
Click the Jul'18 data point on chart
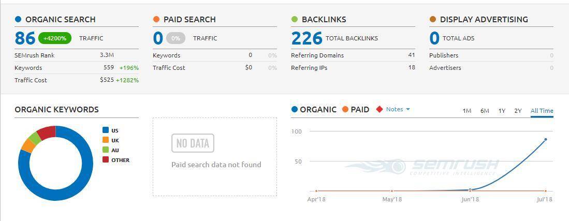click(x=545, y=139)
